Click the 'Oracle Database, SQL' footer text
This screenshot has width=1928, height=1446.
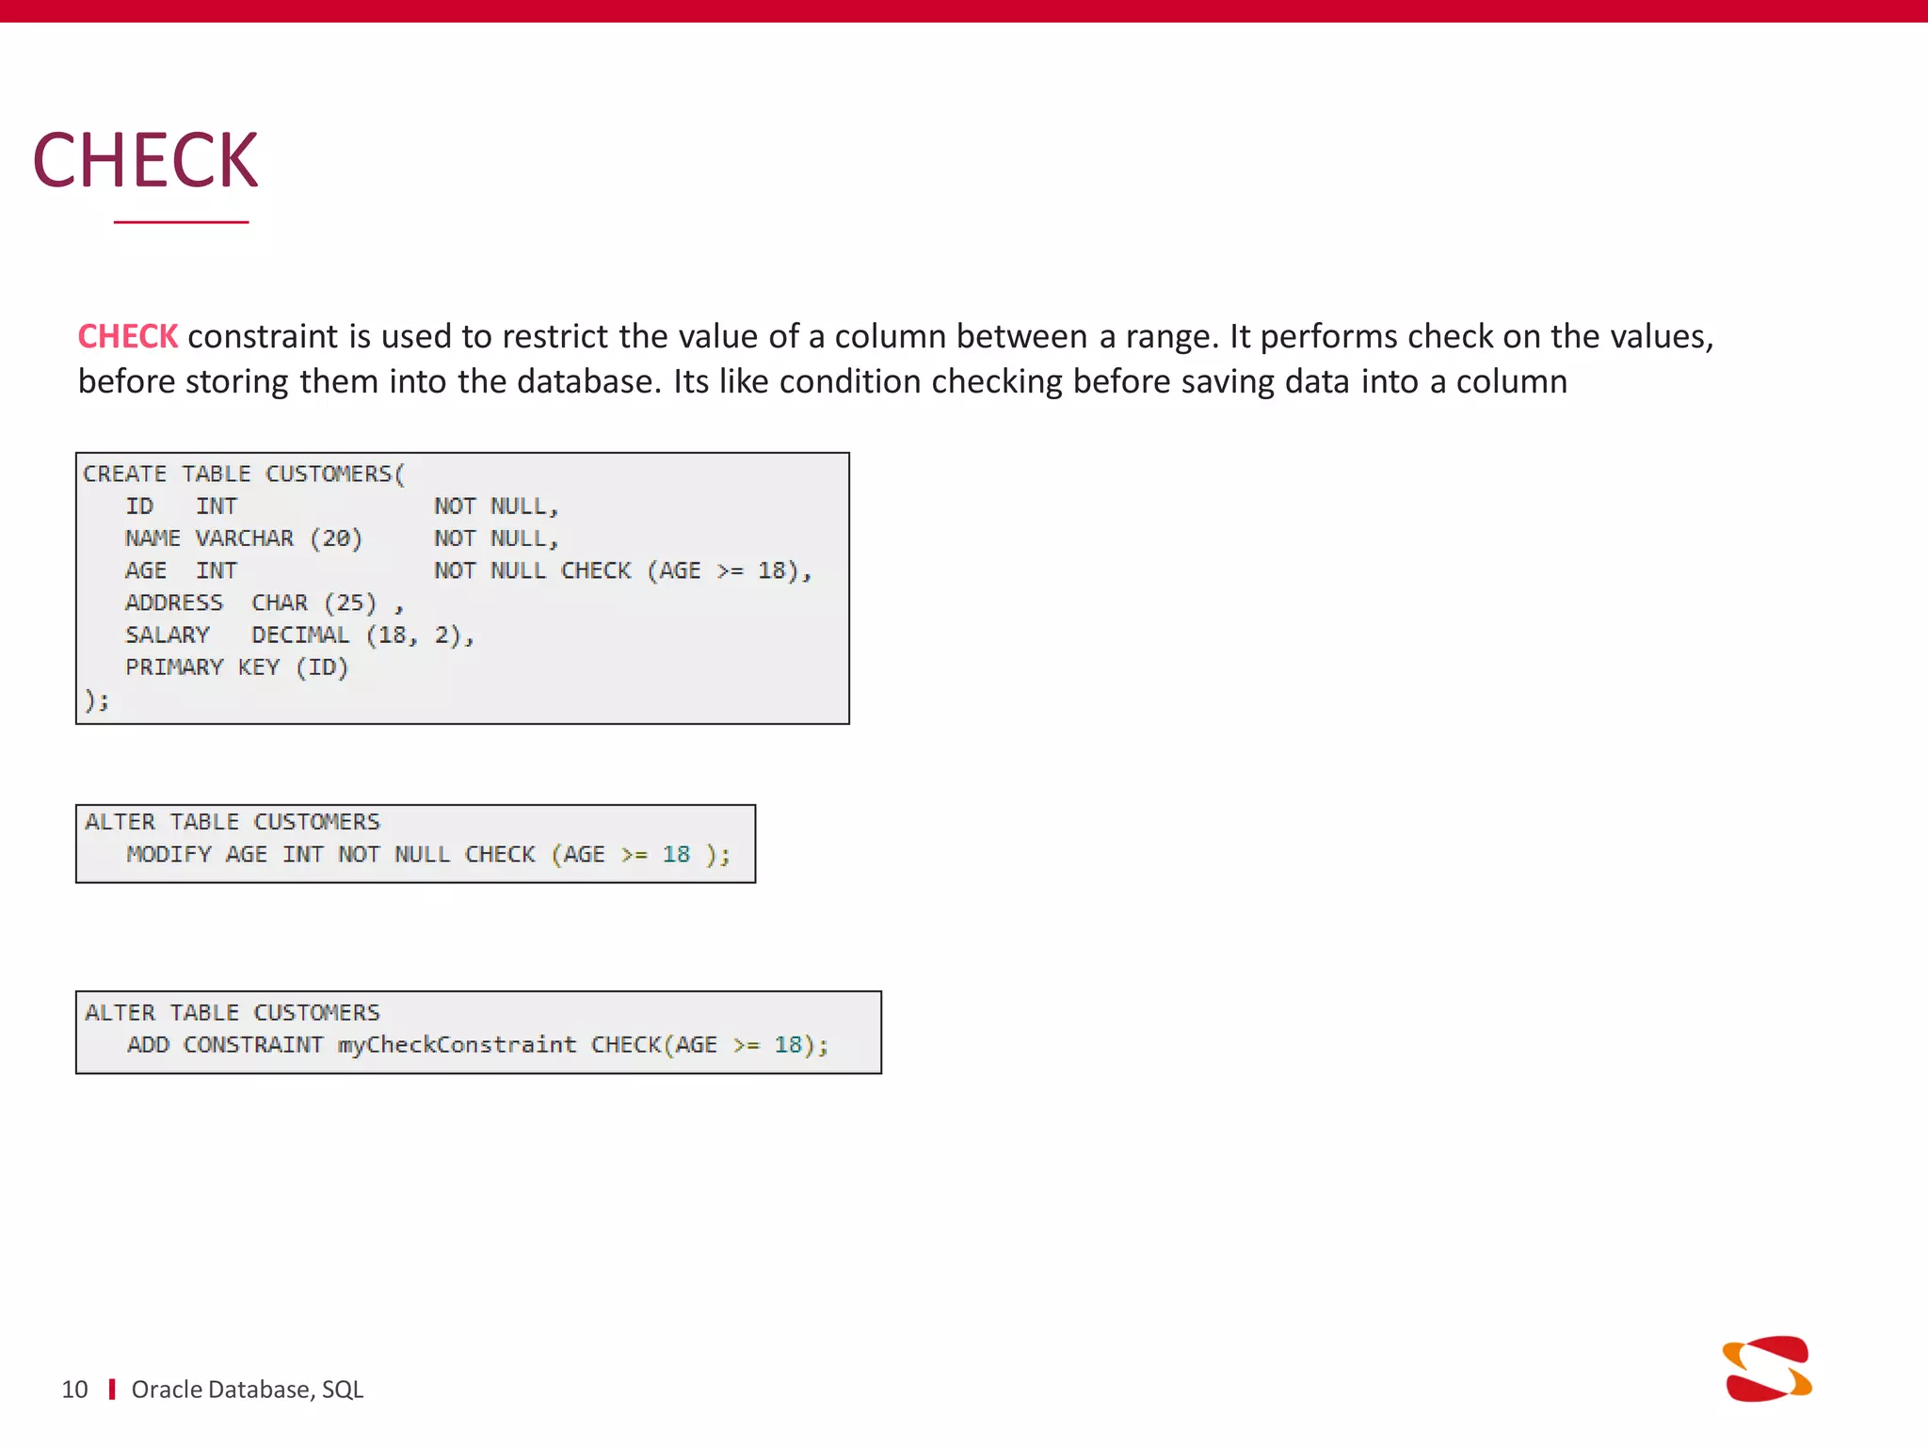tap(247, 1390)
